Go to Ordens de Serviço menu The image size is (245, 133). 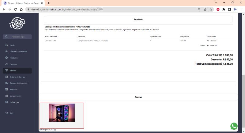[x=17, y=77]
